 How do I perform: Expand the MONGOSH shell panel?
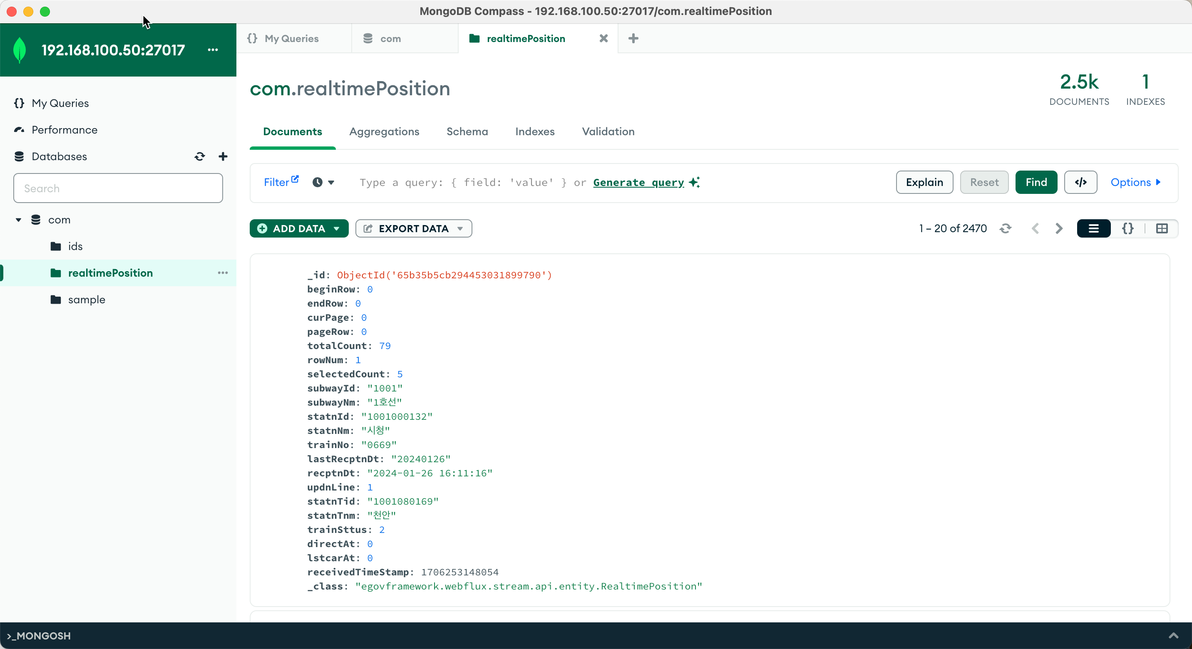(x=1174, y=636)
